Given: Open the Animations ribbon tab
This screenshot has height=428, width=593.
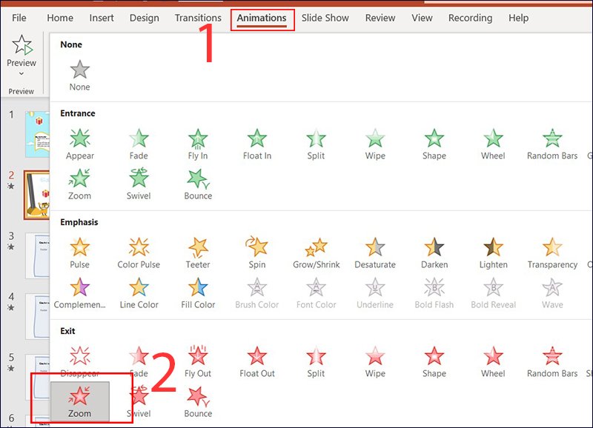Looking at the screenshot, I should click(262, 18).
